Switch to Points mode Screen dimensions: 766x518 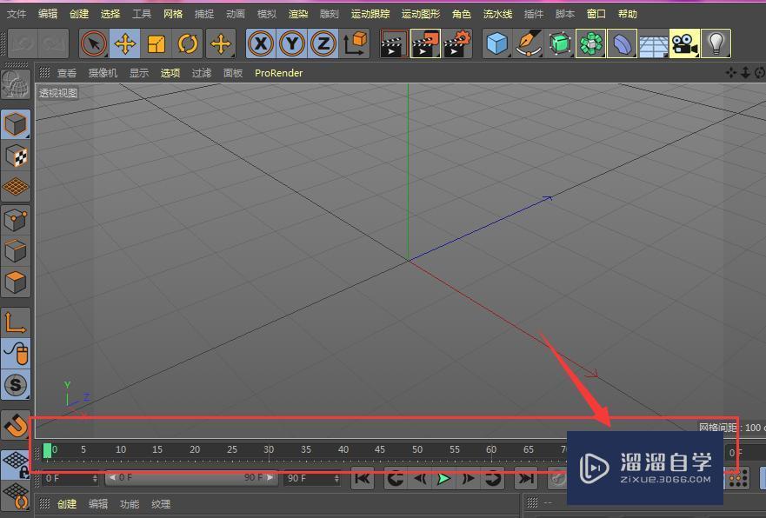tap(16, 220)
